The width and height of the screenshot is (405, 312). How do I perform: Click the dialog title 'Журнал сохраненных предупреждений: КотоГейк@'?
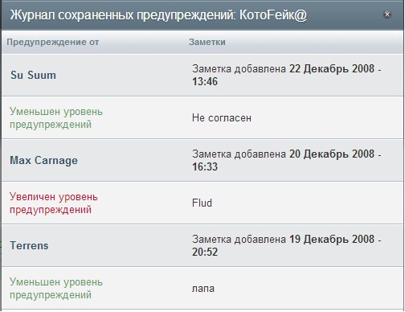coord(158,15)
